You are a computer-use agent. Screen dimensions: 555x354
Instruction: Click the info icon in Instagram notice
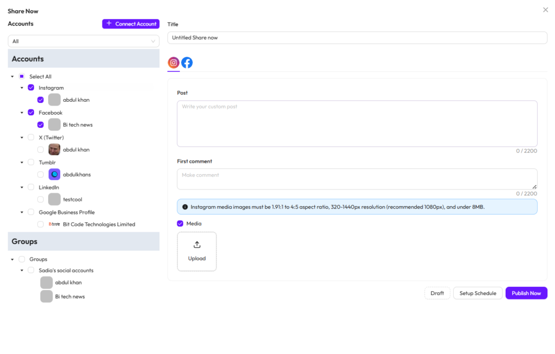185,207
